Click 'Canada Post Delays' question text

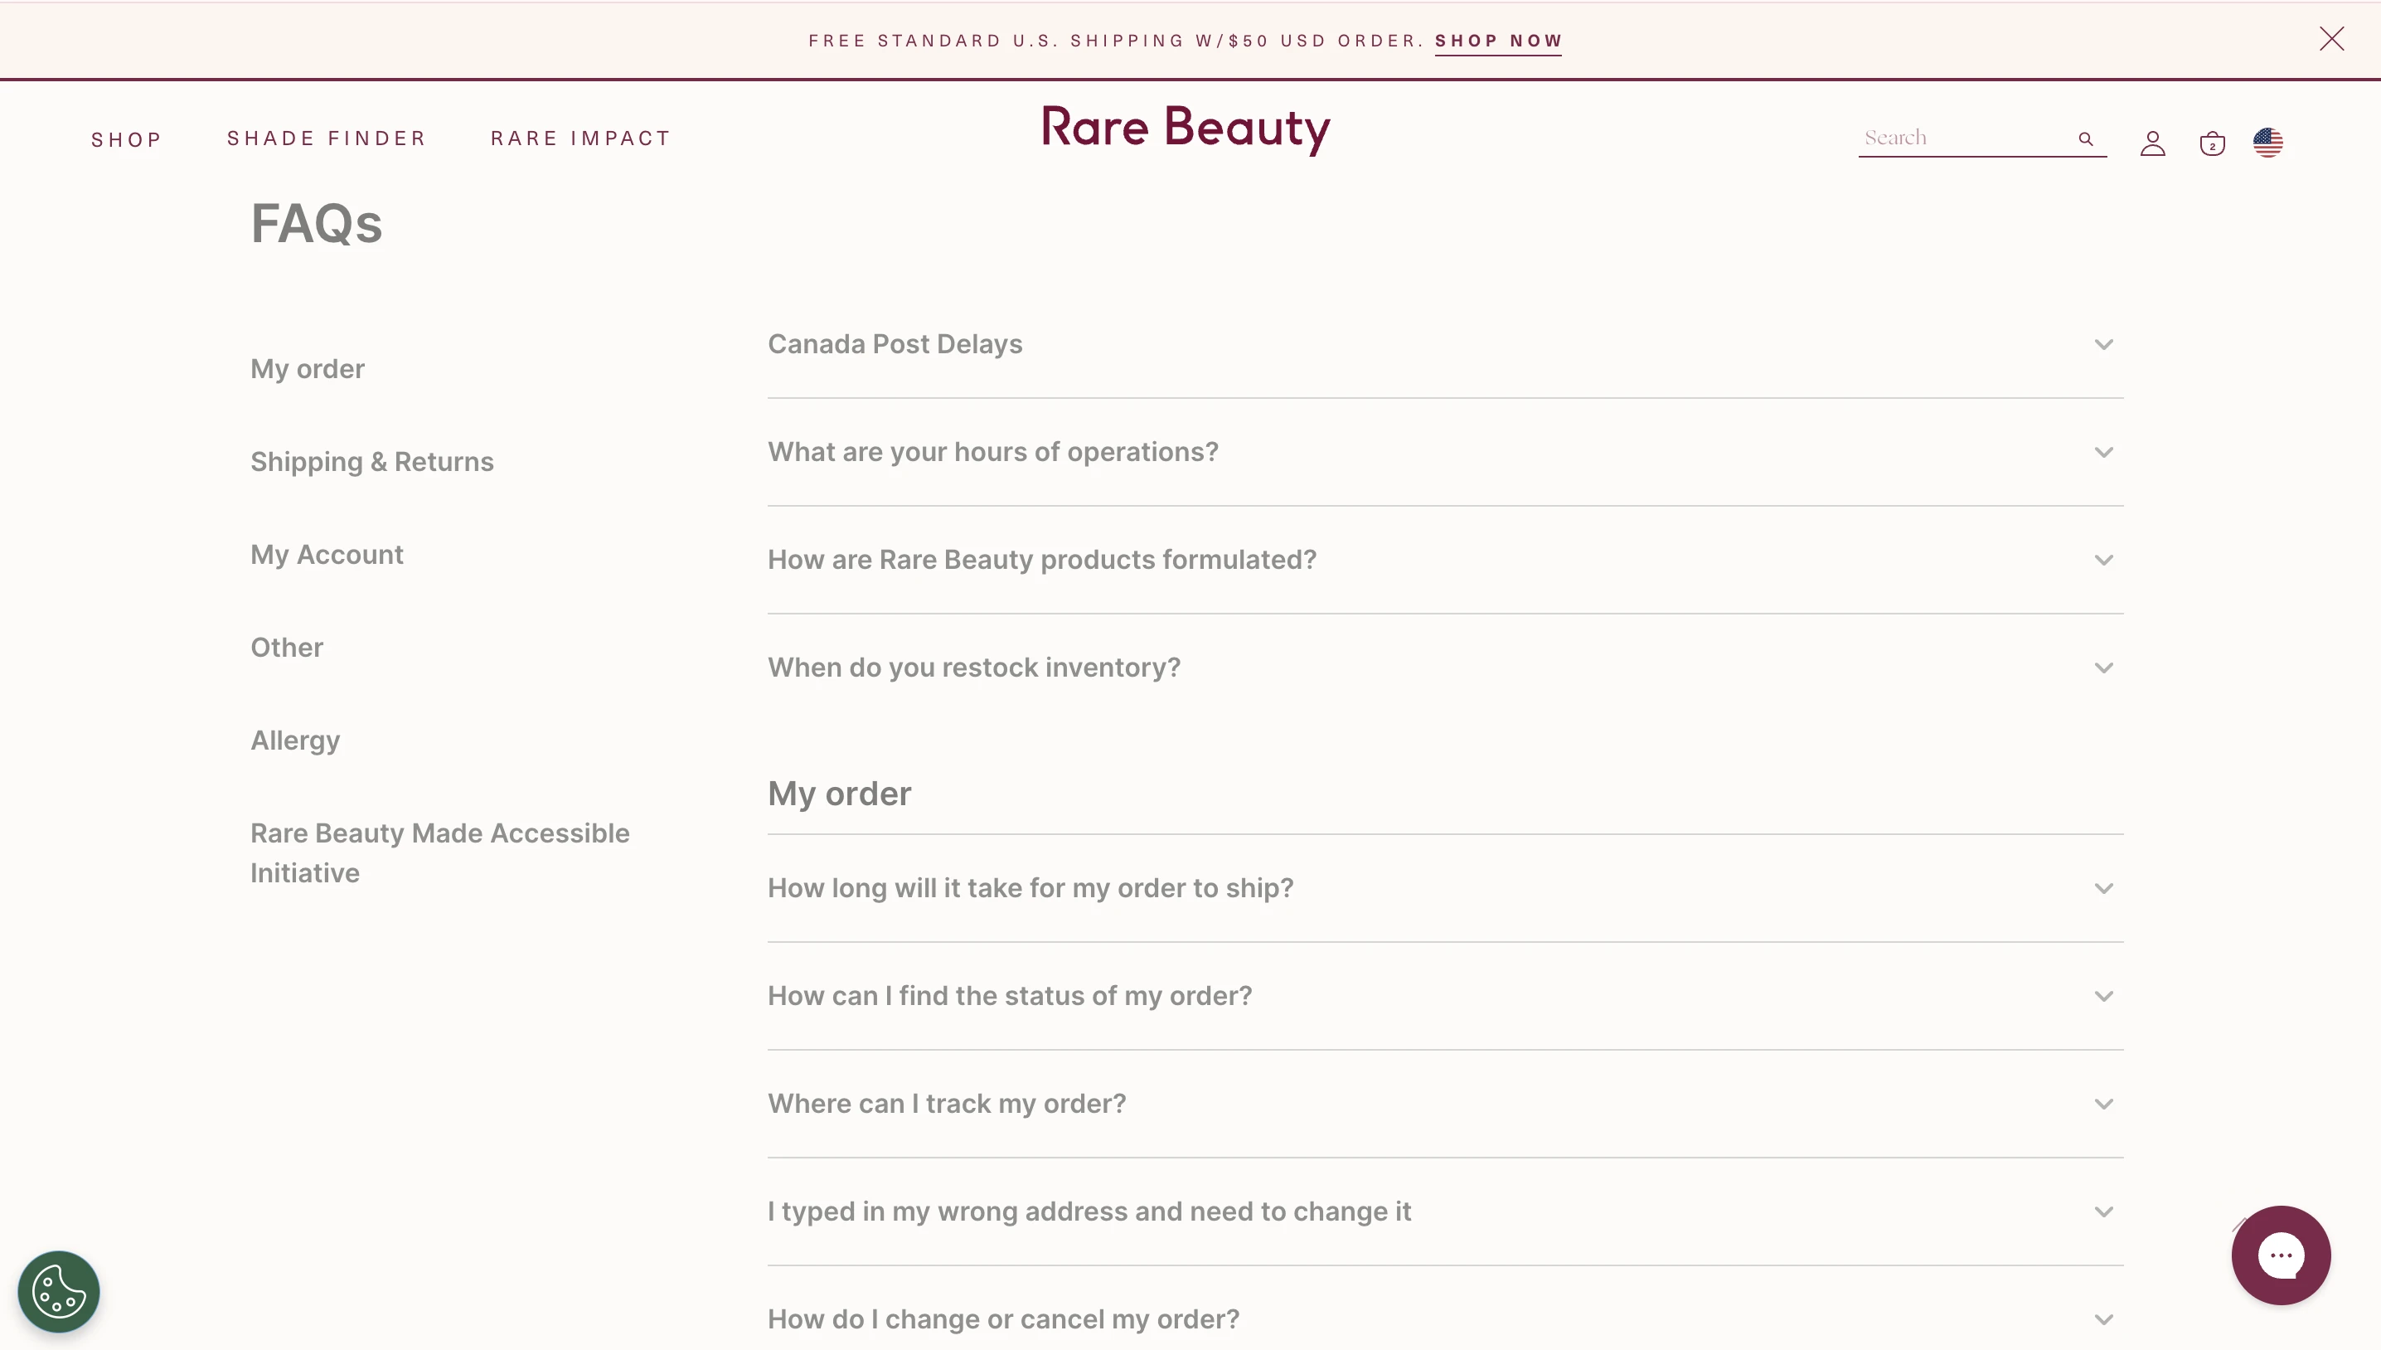click(895, 344)
